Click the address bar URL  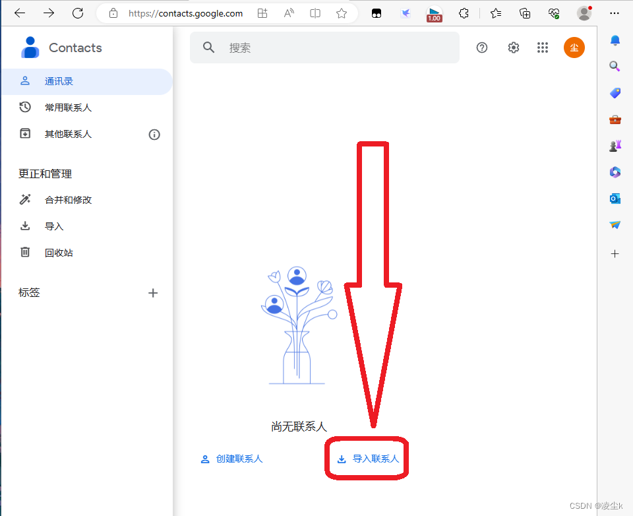(186, 13)
